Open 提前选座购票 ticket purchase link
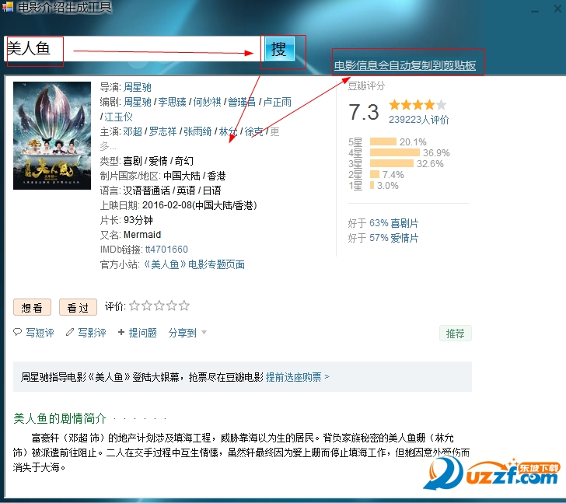 coord(298,377)
